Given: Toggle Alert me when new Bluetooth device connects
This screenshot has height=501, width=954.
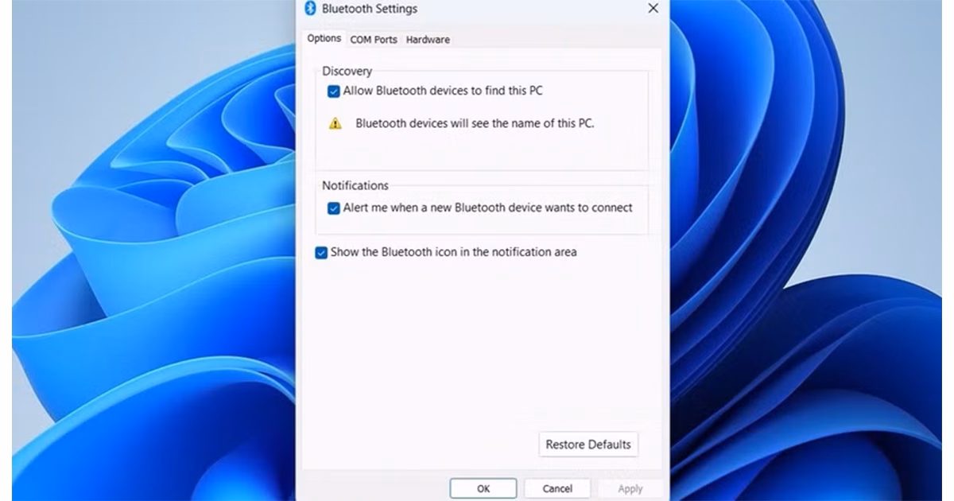Looking at the screenshot, I should [x=334, y=208].
